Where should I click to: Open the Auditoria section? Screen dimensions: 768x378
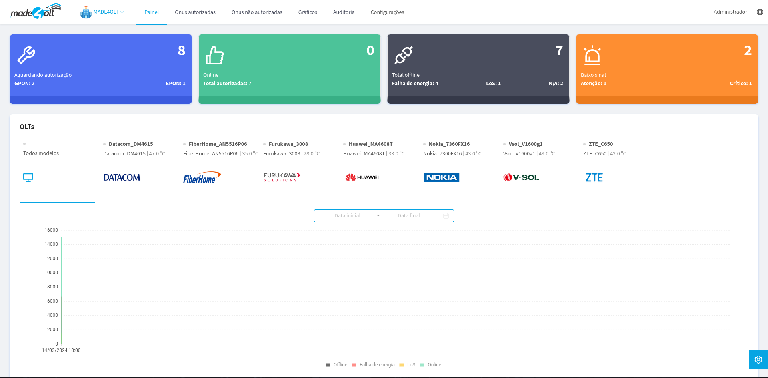coord(344,12)
